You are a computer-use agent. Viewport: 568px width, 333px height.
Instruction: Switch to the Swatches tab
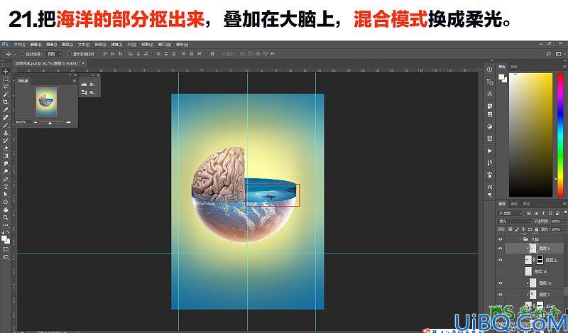pyautogui.click(x=513, y=67)
